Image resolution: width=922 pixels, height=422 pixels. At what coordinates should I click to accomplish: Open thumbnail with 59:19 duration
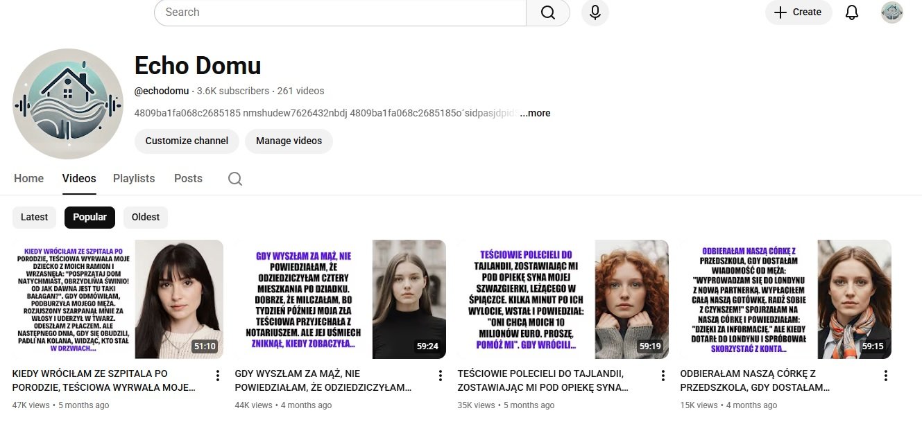563,299
